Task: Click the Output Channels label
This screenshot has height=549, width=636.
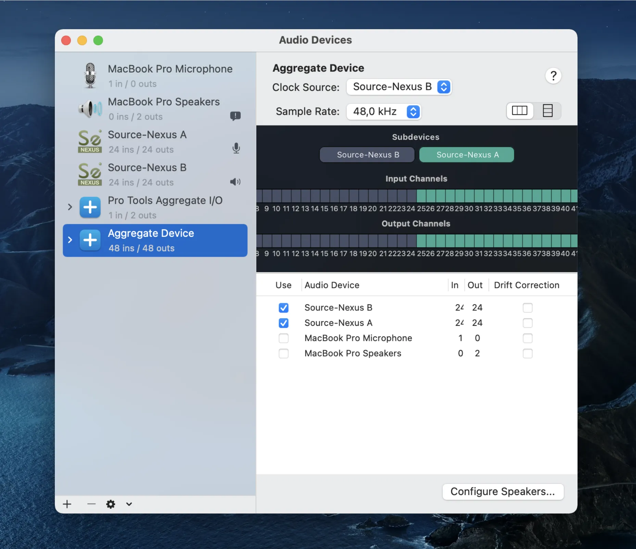Action: point(416,224)
